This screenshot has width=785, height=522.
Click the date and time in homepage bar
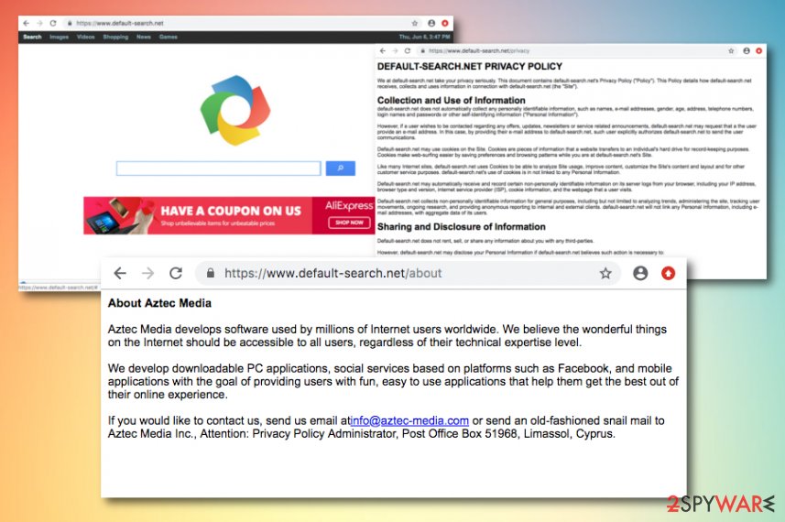[x=424, y=37]
